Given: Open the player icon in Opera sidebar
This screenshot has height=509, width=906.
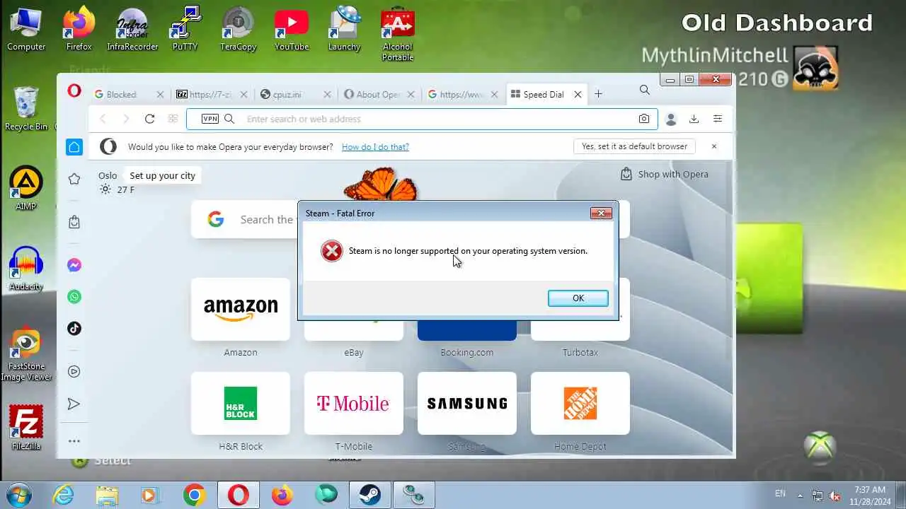Looking at the screenshot, I should click(x=74, y=371).
